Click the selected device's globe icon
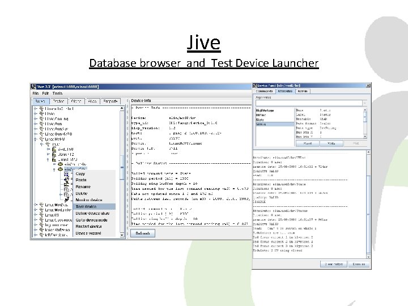This screenshot has height=306, width=408. (x=61, y=169)
